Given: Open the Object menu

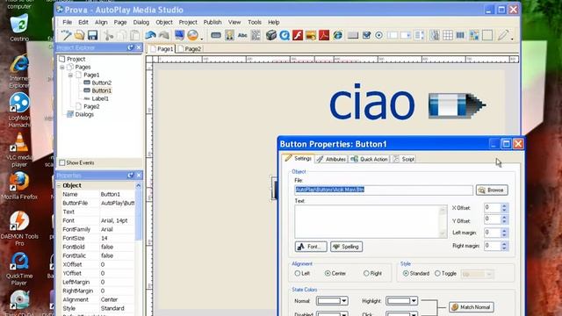Looking at the screenshot, I should [x=164, y=22].
